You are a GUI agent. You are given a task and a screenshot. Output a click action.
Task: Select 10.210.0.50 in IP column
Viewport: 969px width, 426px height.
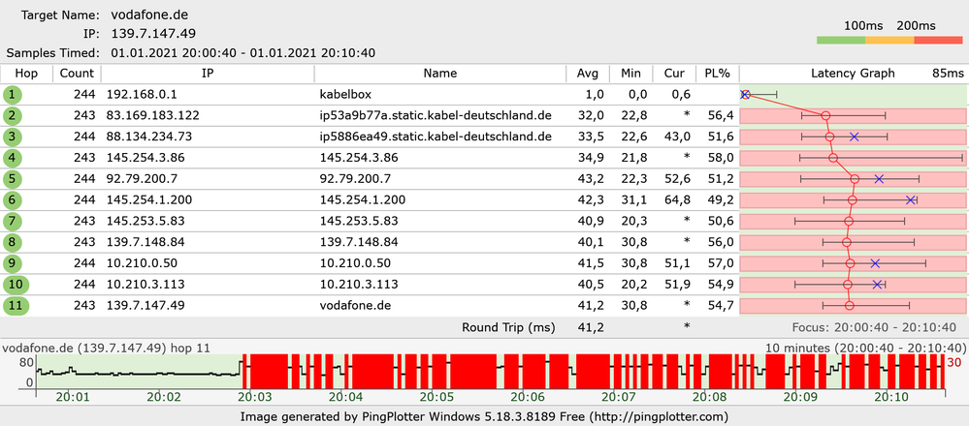[142, 263]
